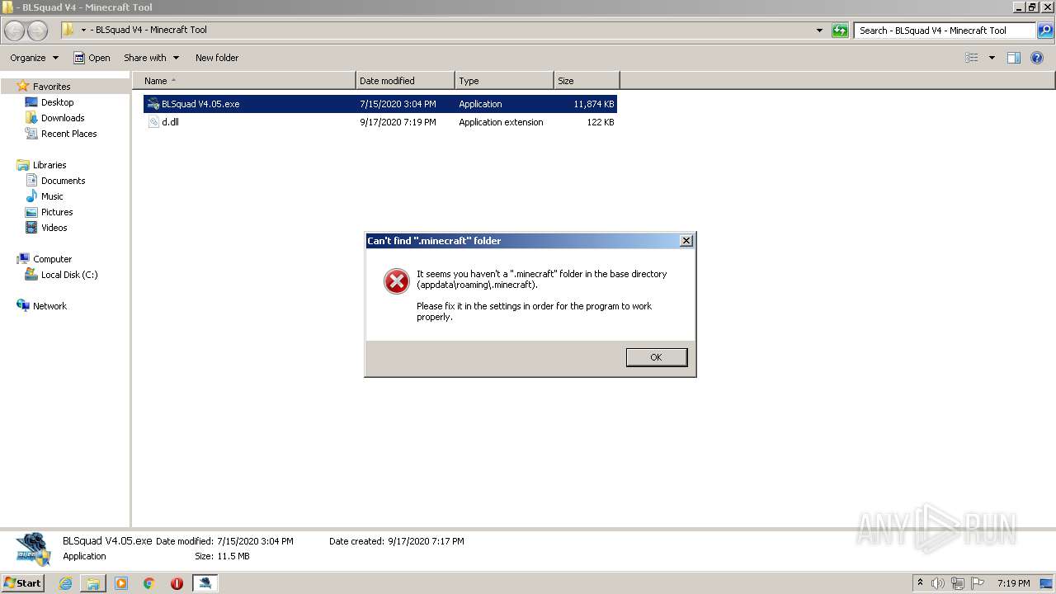Click the Explorer Forward navigation button

click(x=38, y=31)
